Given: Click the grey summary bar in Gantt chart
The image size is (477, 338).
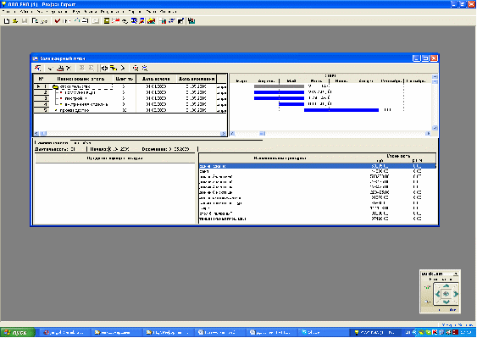Looking at the screenshot, I should coord(279,86).
